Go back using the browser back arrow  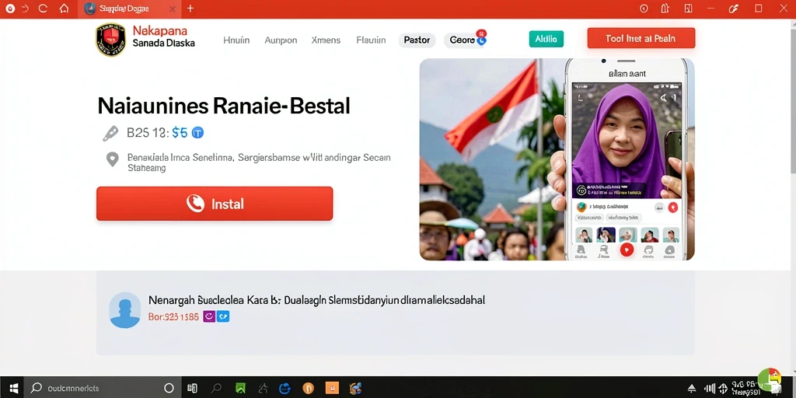click(25, 9)
